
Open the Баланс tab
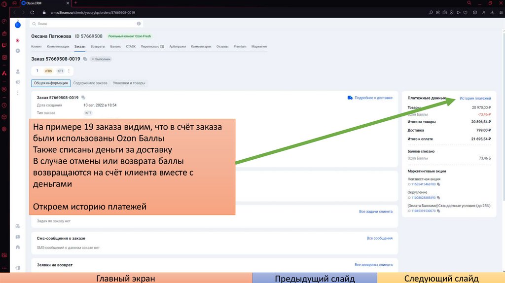pos(115,46)
